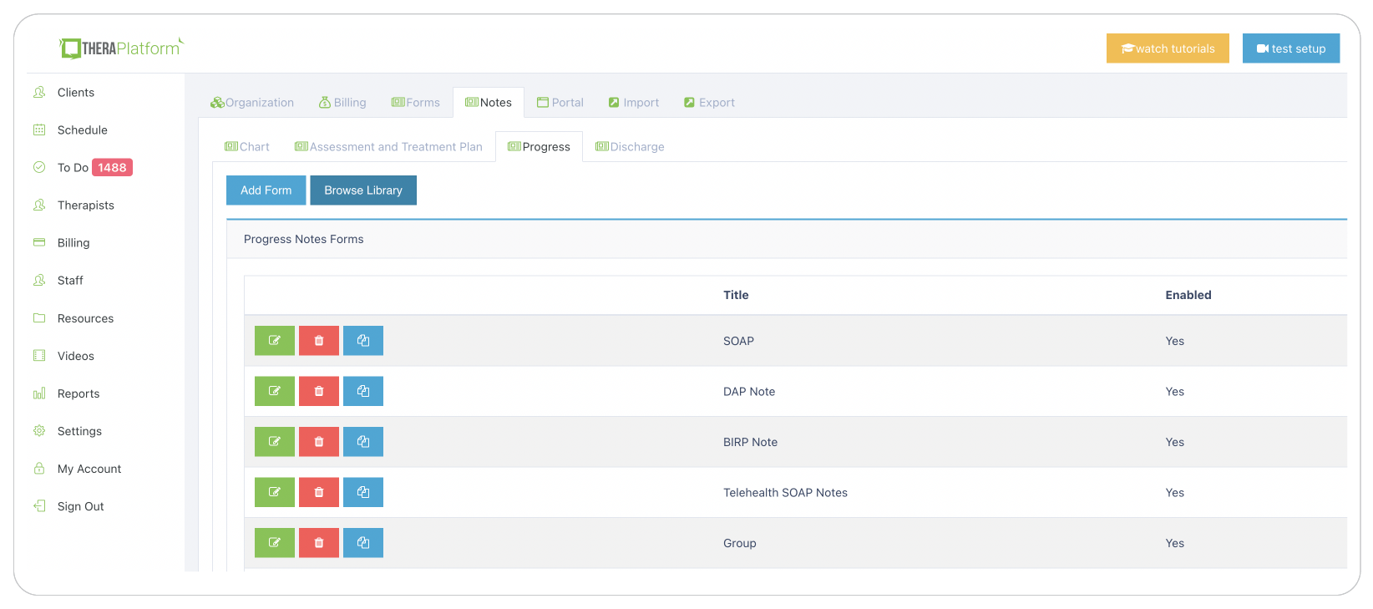The height and width of the screenshot is (609, 1373).
Task: Open My Account page
Action: [x=89, y=469]
